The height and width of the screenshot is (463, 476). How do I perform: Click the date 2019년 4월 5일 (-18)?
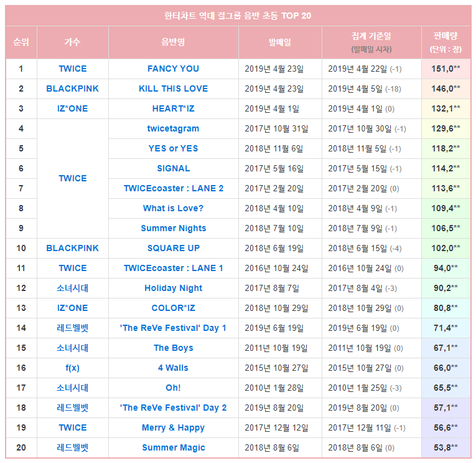pyautogui.click(x=365, y=88)
